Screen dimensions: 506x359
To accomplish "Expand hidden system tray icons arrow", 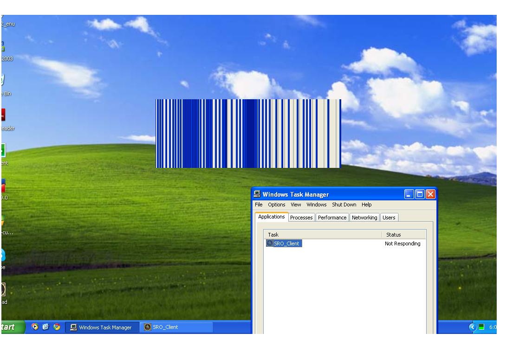I will click(473, 327).
